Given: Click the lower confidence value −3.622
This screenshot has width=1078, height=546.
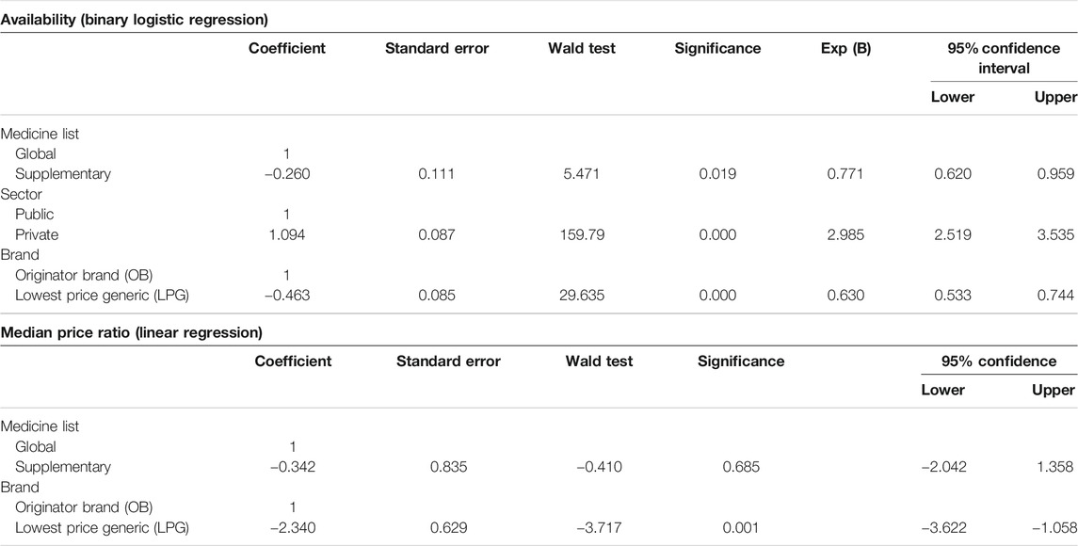Looking at the screenshot, I should coord(944,527).
